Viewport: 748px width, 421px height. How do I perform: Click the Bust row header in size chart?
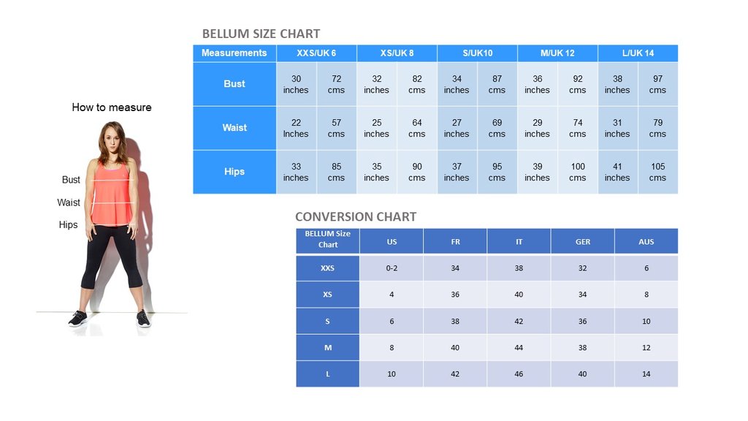tap(234, 84)
